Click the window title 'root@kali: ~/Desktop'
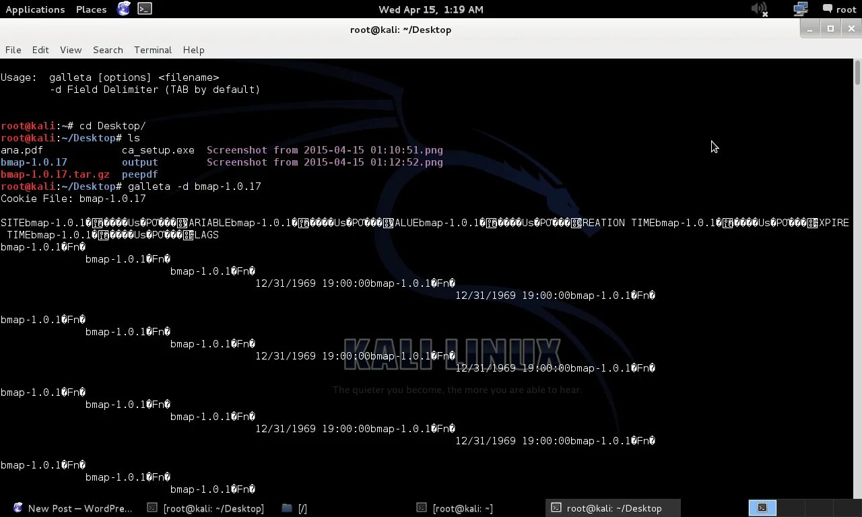The width and height of the screenshot is (862, 517). pyautogui.click(x=401, y=30)
